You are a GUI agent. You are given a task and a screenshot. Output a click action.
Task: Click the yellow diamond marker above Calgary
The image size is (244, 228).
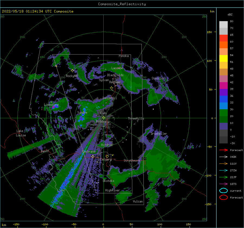(107, 156)
